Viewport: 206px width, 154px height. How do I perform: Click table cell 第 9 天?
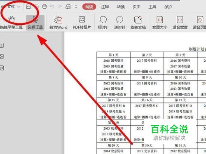point(147,77)
